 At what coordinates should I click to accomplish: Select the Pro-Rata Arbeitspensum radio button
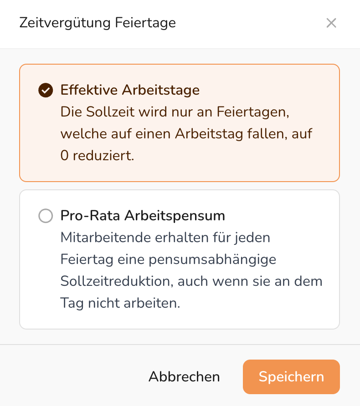click(x=46, y=216)
